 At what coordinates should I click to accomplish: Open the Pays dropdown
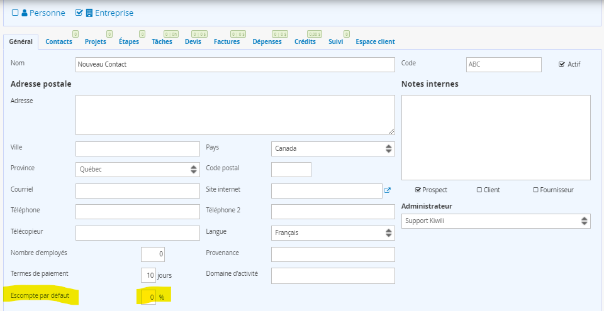[333, 149]
